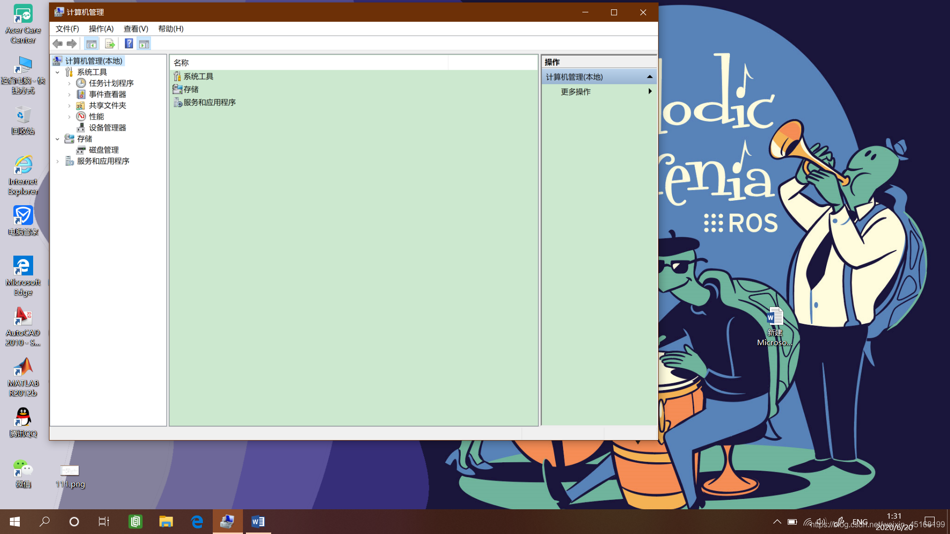Open 服务和应用程序 in center list

(x=209, y=102)
